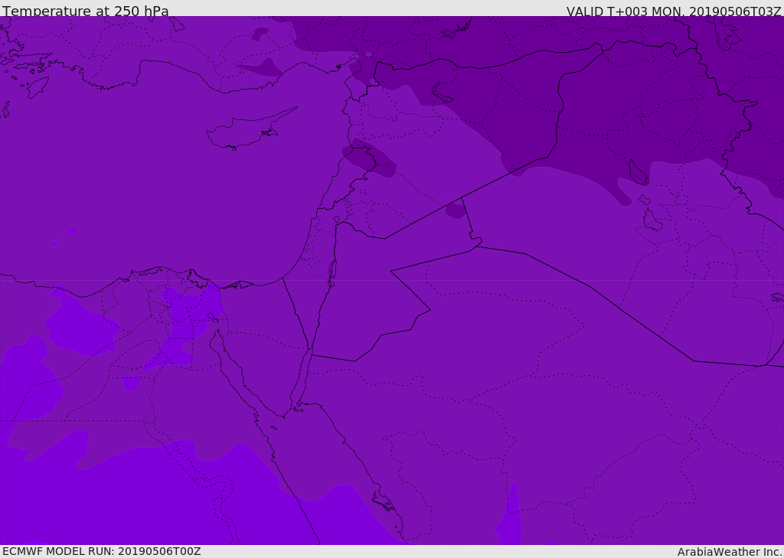Click the Dead Sea outline

pos(332,272)
